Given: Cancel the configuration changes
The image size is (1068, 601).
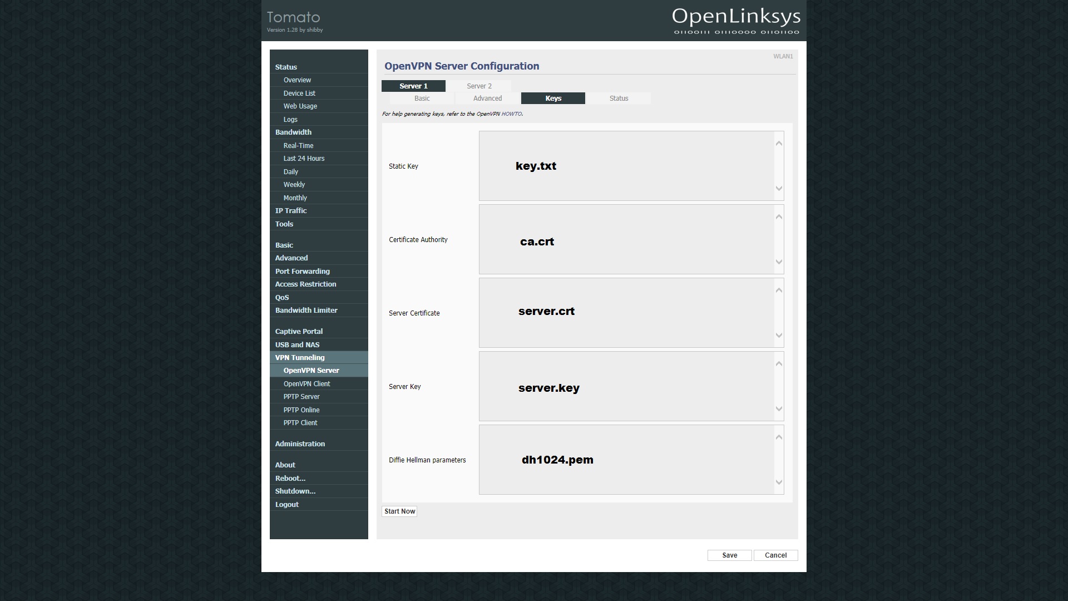Looking at the screenshot, I should pyautogui.click(x=775, y=555).
